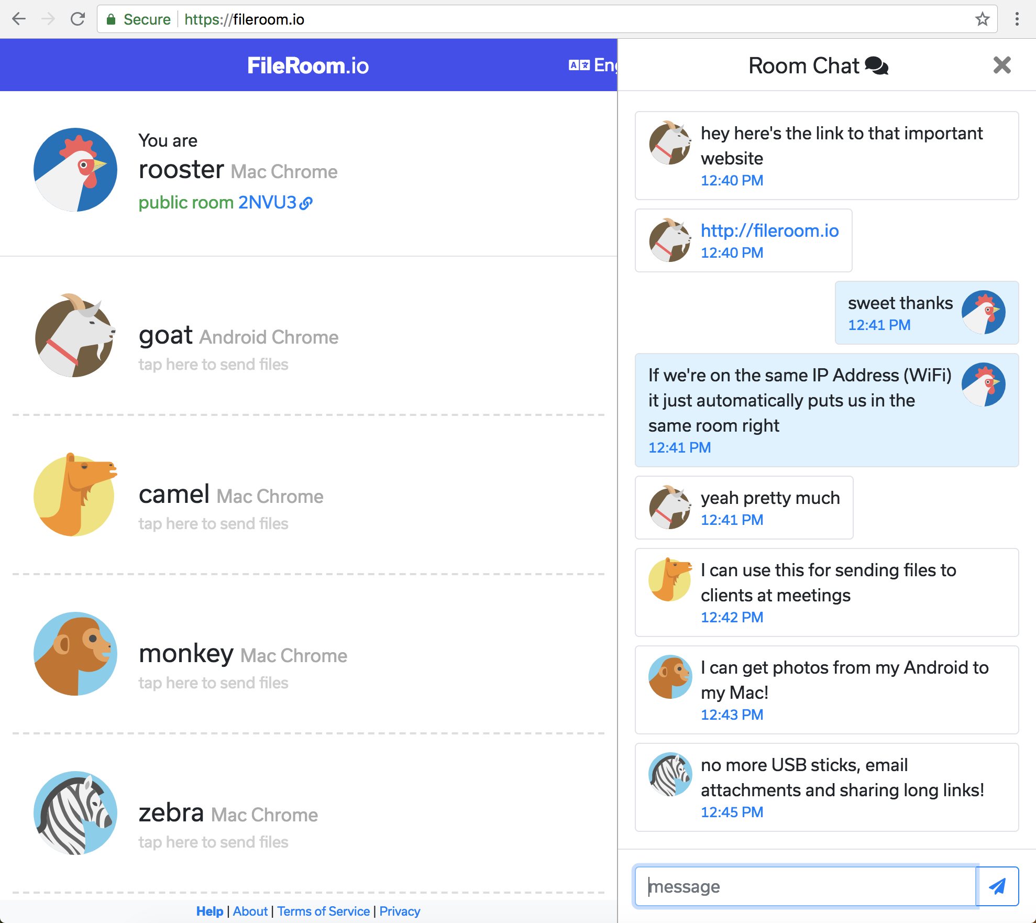Send message with paper plane button

(x=997, y=886)
